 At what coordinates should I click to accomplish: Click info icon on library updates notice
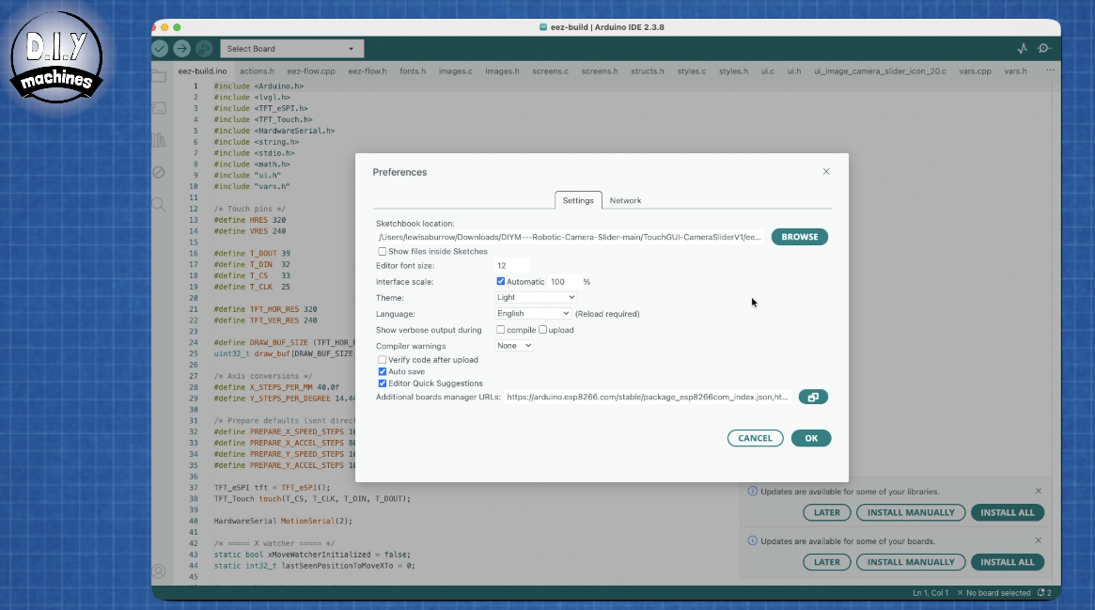(x=752, y=492)
